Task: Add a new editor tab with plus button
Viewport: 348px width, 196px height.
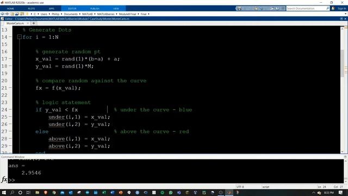Action: 34,23
